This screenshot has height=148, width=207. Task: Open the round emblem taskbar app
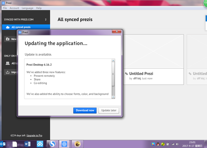tap(78, 144)
